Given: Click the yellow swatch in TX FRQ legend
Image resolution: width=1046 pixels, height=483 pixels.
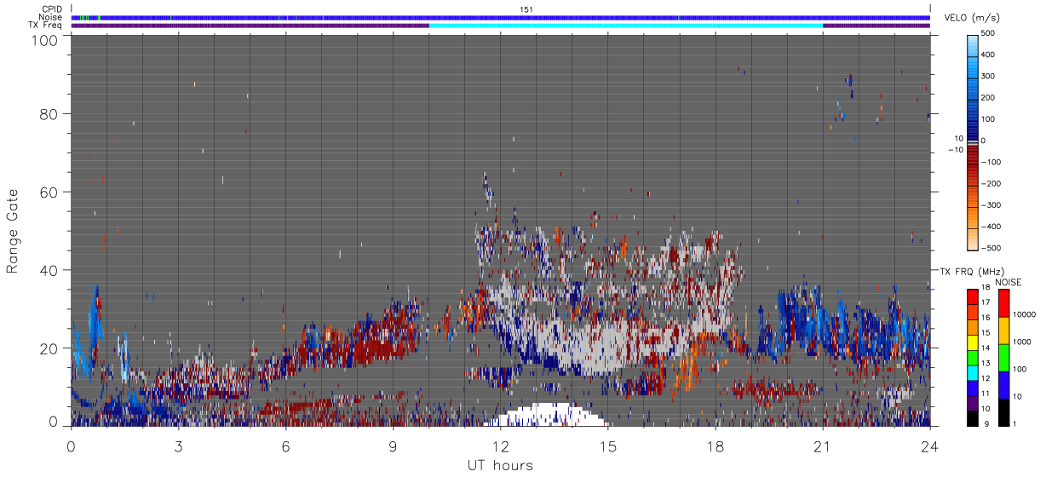Looking at the screenshot, I should [x=972, y=344].
